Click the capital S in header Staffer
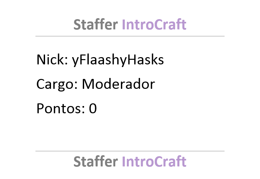 (77, 25)
